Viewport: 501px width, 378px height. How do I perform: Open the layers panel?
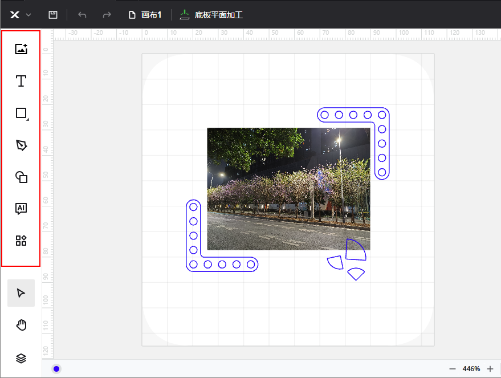coord(21,358)
